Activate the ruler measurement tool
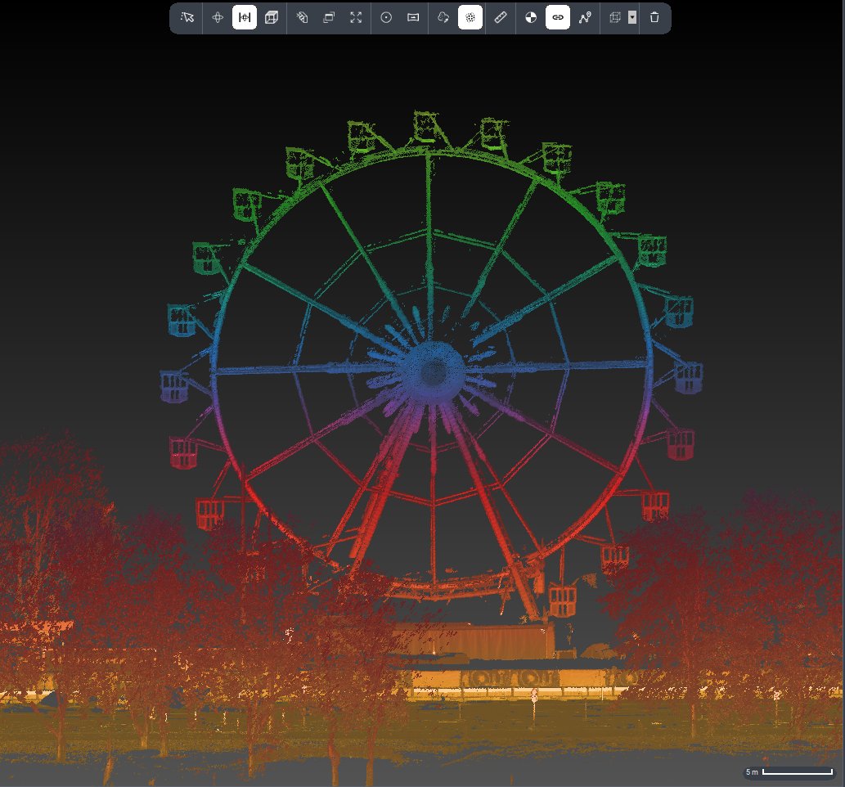The height and width of the screenshot is (787, 845). click(x=500, y=17)
